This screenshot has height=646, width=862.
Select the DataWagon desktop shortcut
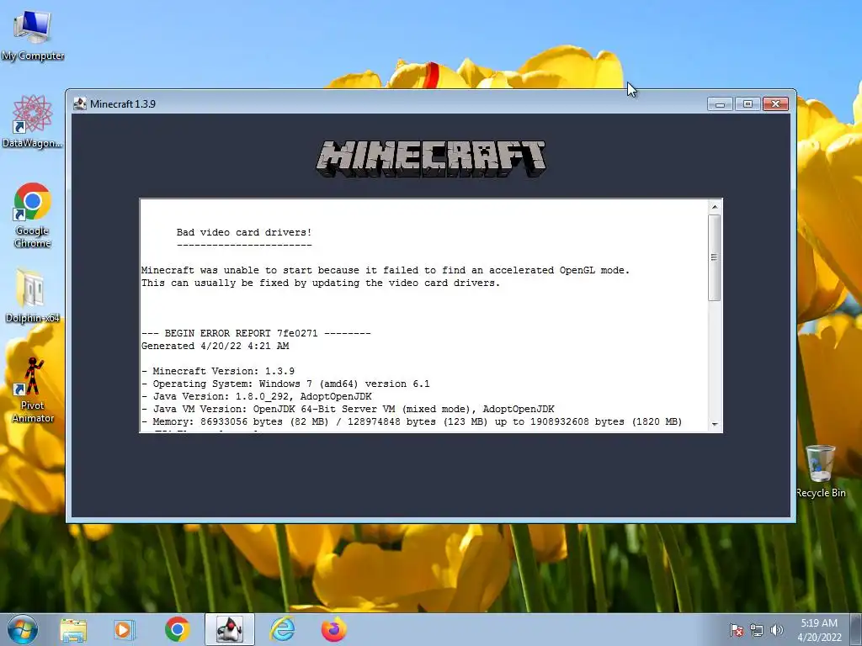pos(33,121)
